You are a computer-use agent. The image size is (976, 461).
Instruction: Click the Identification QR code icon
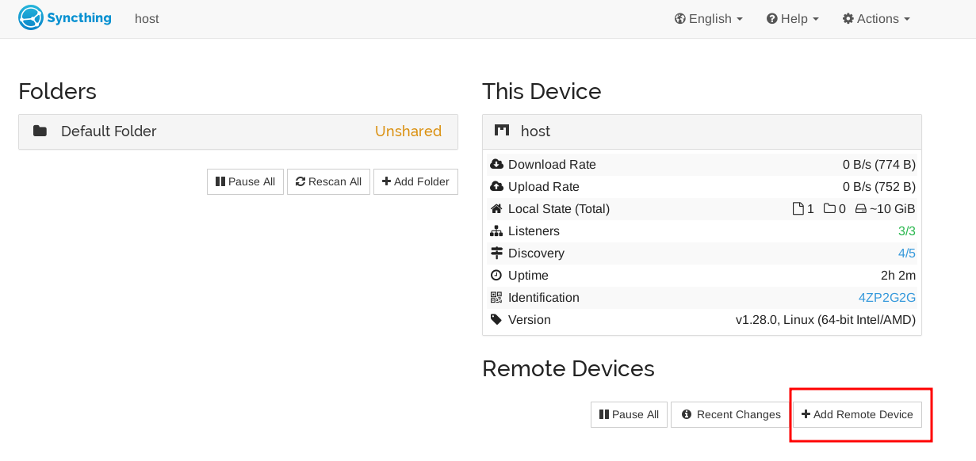point(497,298)
